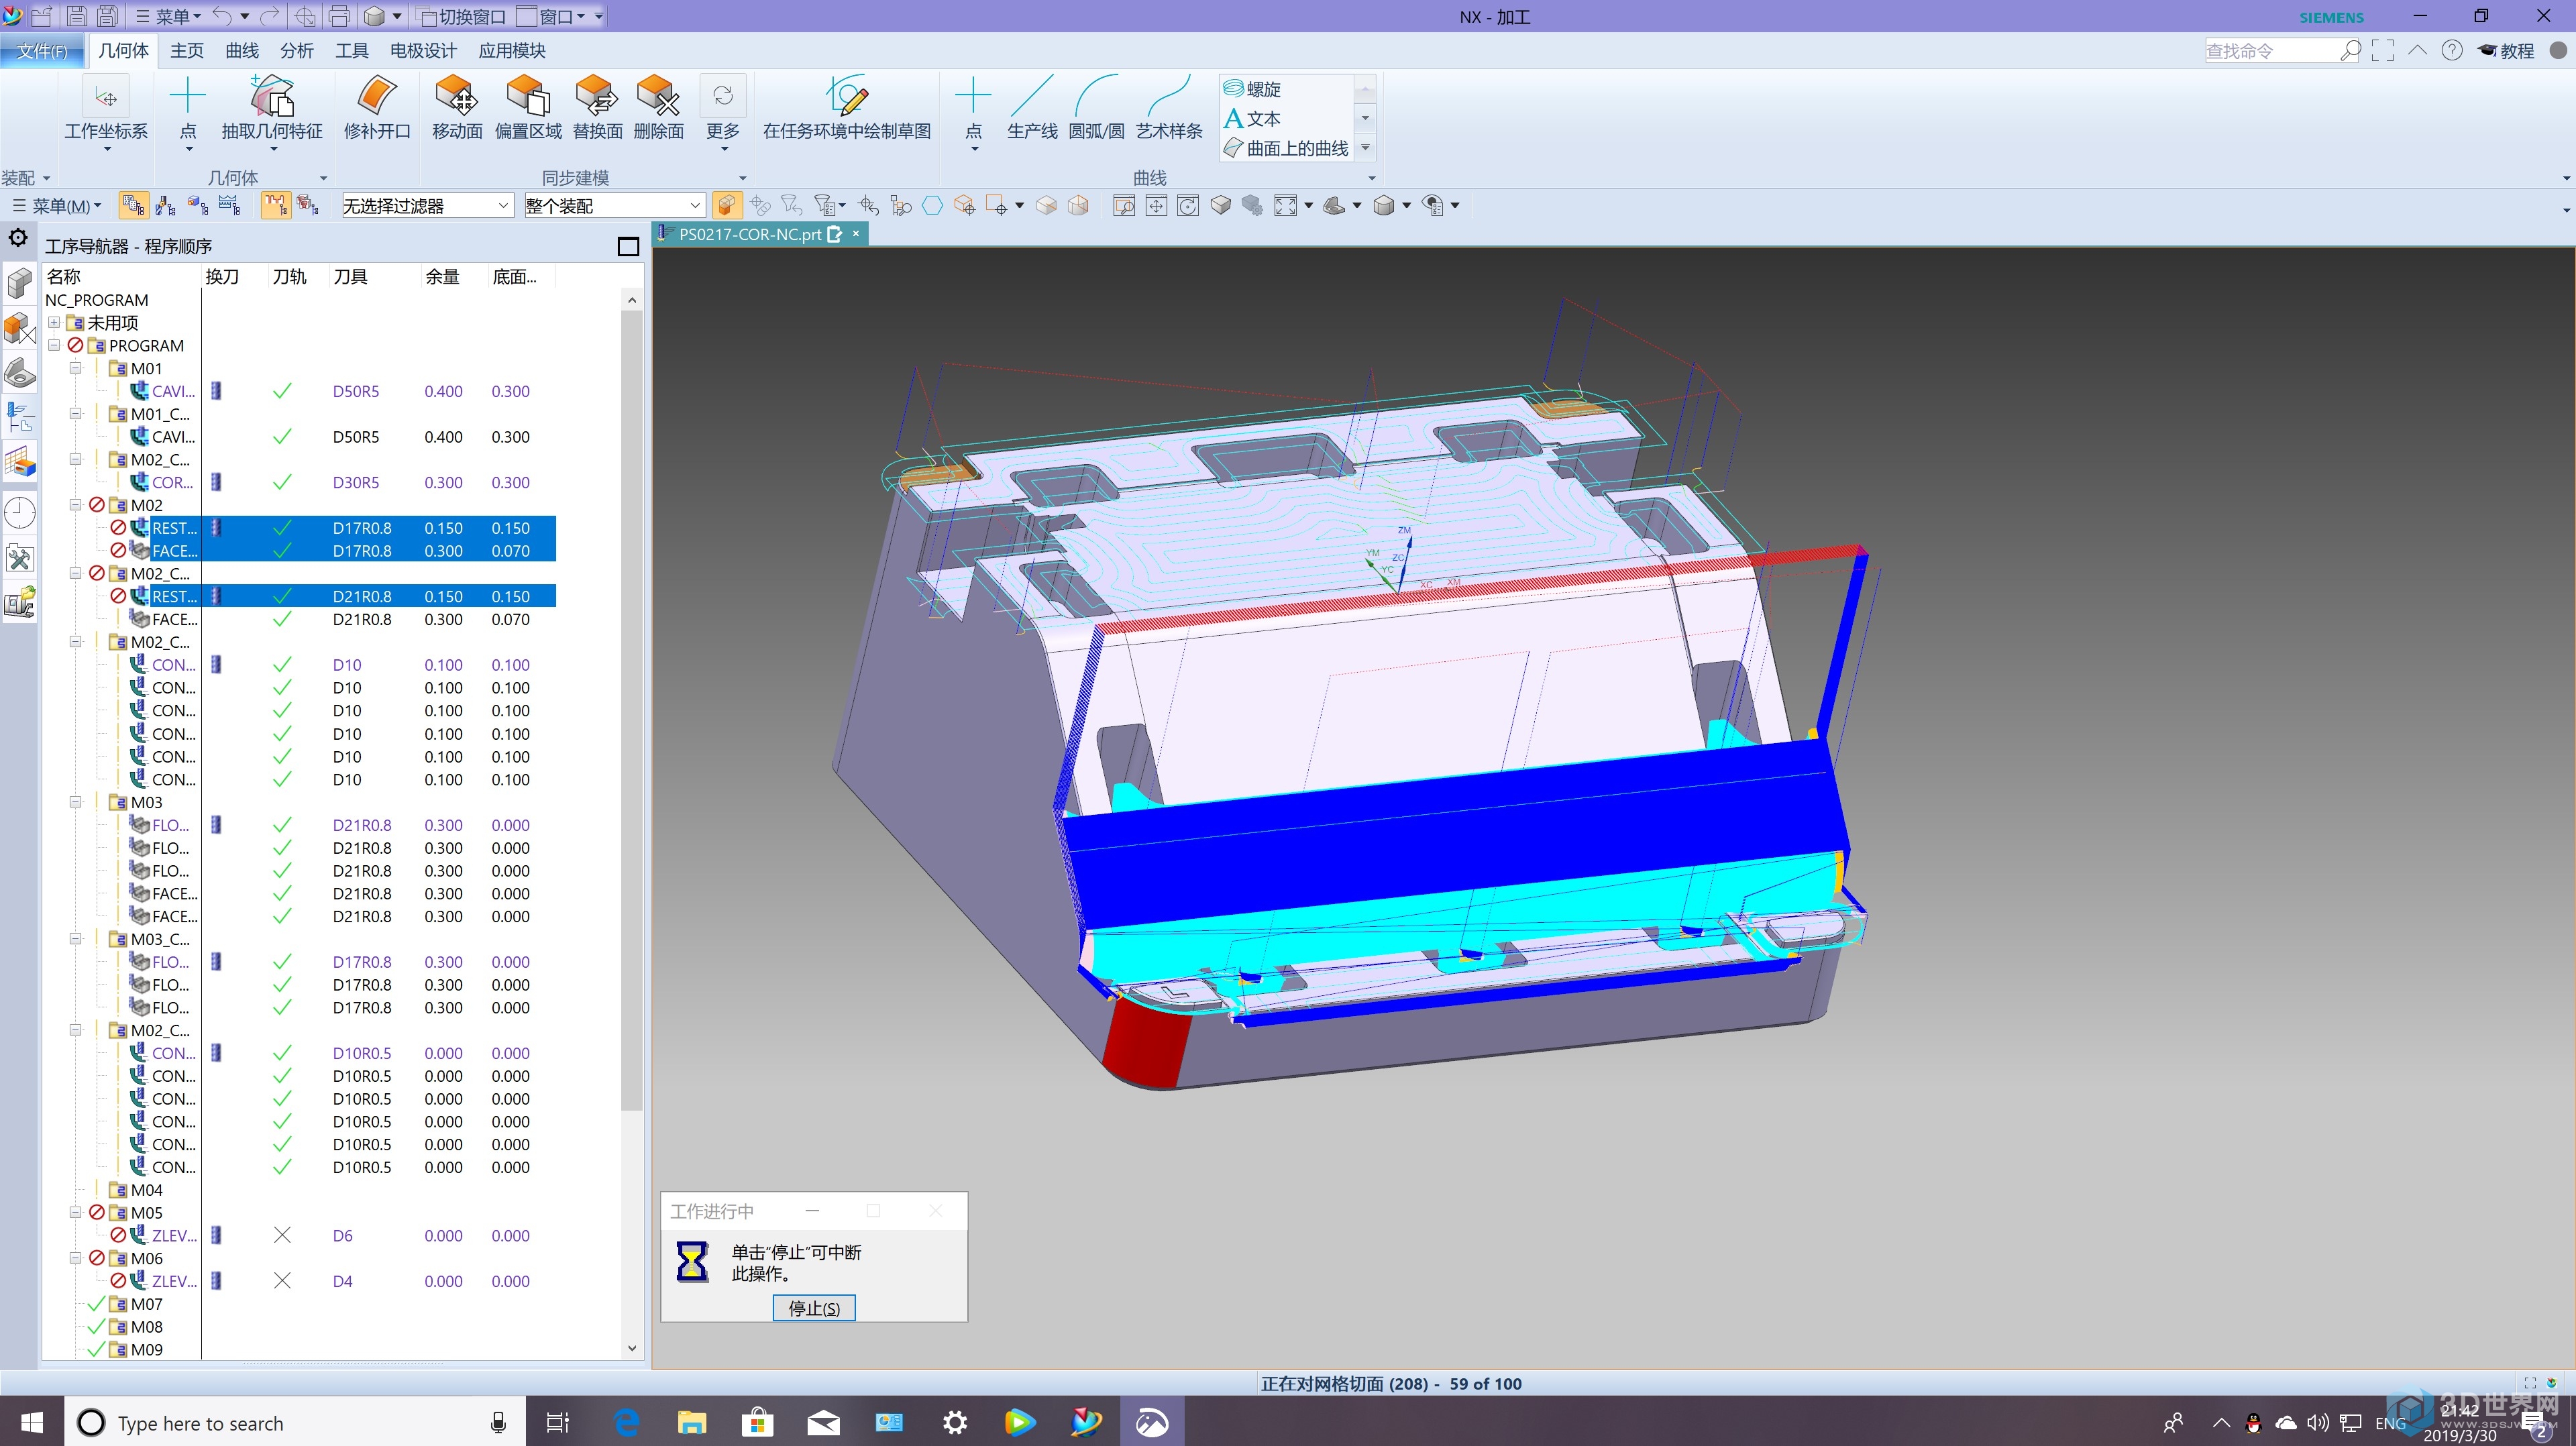Switch to the 主页 ribbon tab
Viewport: 2576px width, 1446px height.
click(187, 51)
